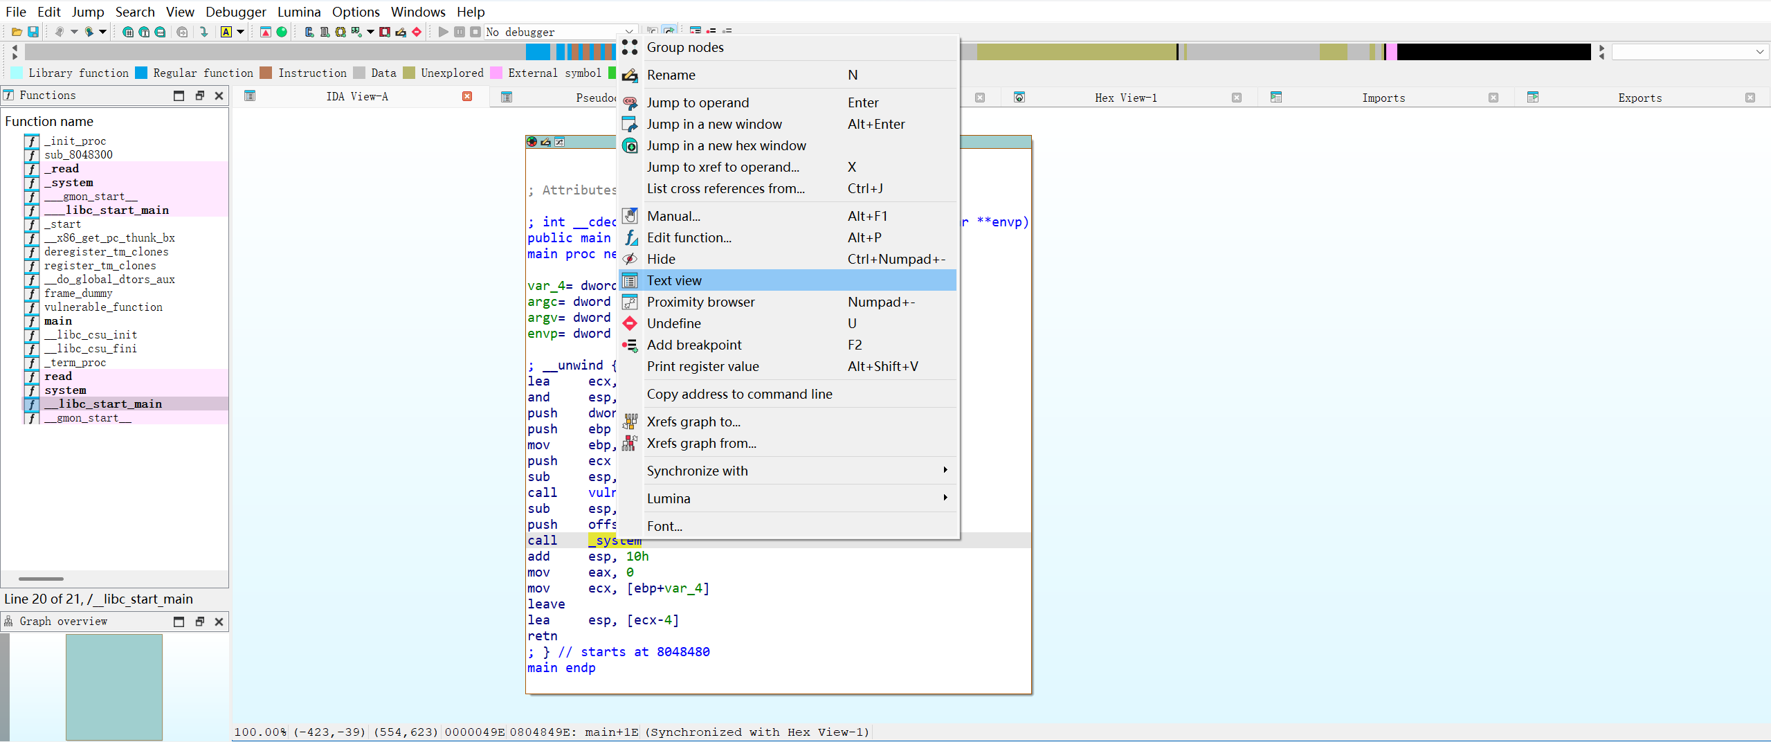
Task: Close the Hex View-1 tab
Action: 1237,98
